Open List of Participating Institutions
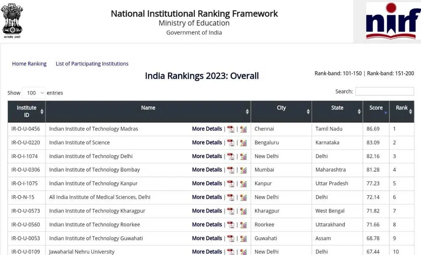 click(92, 64)
